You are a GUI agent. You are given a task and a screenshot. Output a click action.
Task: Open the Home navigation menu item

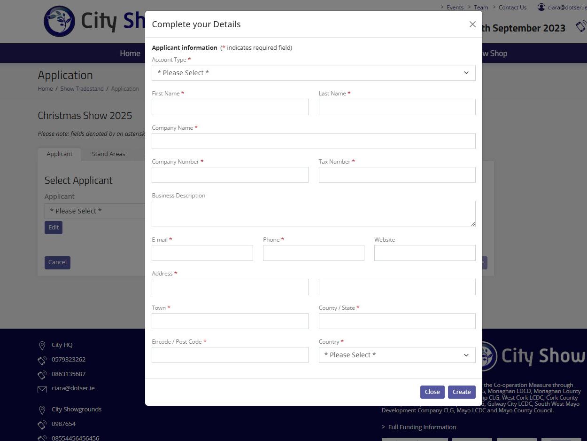pos(130,53)
